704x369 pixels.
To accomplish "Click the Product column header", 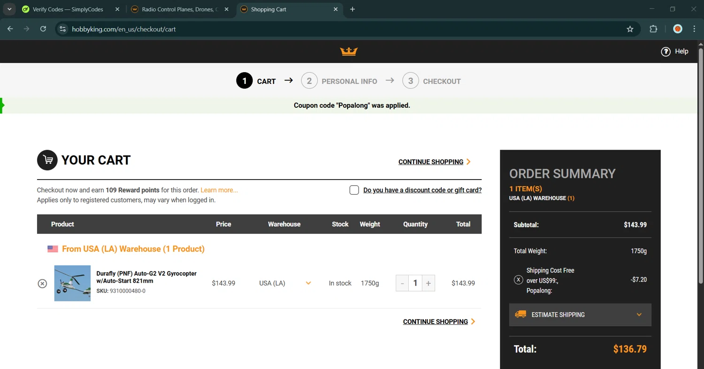I will [62, 224].
